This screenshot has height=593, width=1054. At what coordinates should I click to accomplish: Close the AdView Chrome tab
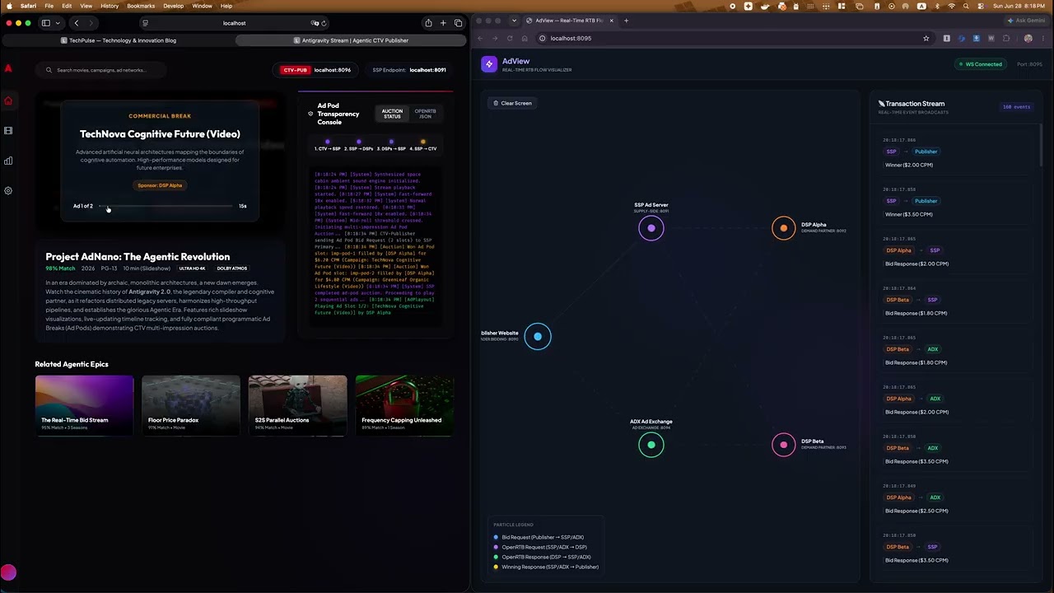611,21
